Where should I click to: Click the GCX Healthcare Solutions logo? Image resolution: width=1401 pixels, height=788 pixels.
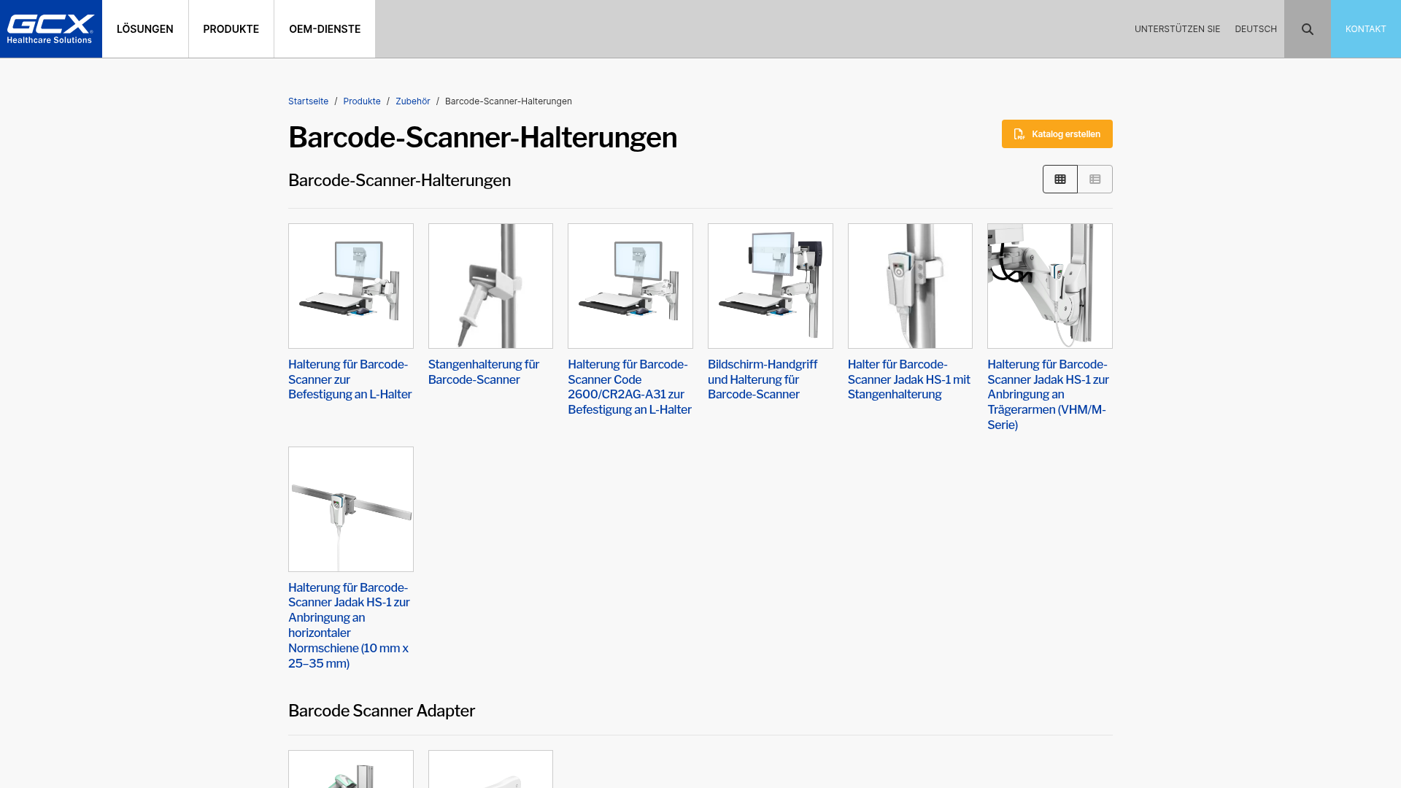pos(51,29)
